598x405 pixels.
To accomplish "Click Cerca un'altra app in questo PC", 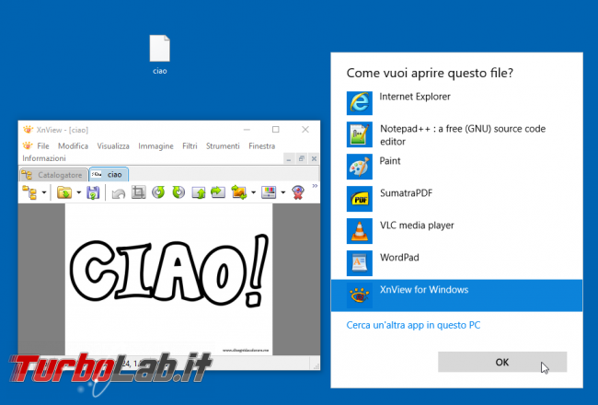I will point(413,325).
